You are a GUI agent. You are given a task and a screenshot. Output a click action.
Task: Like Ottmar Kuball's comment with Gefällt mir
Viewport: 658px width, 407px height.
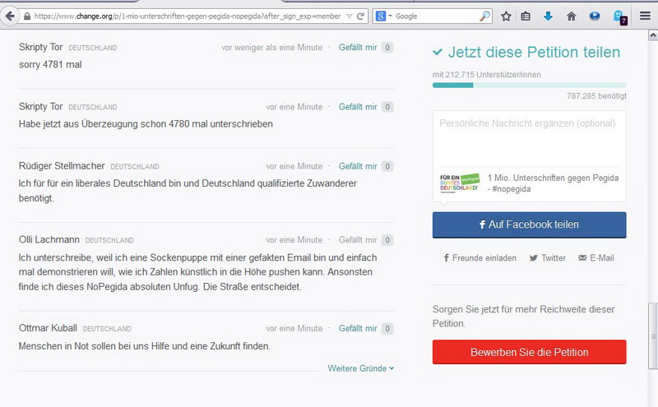358,328
